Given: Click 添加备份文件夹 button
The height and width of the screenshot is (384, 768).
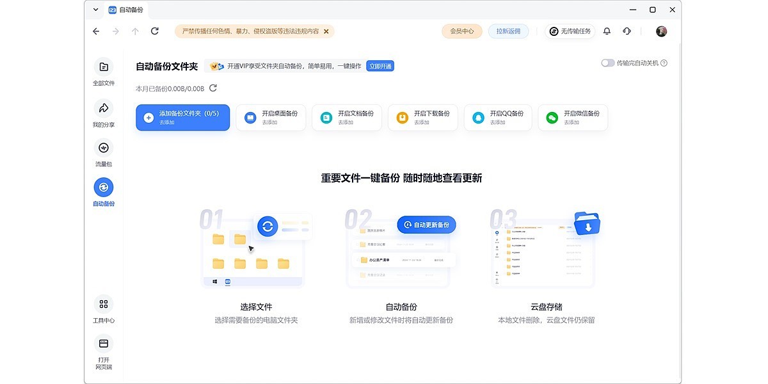Looking at the screenshot, I should (182, 118).
